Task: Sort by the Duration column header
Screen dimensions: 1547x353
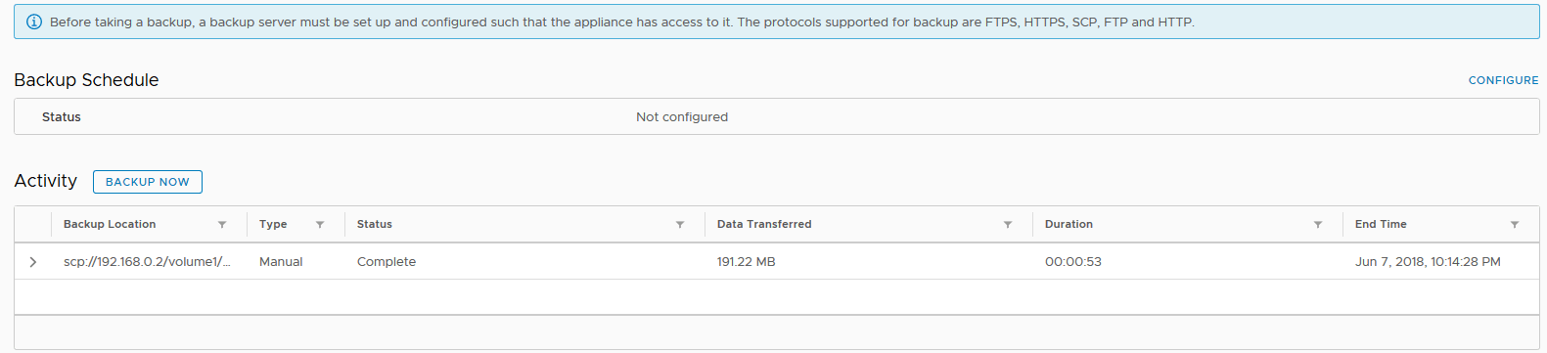Action: point(1069,224)
